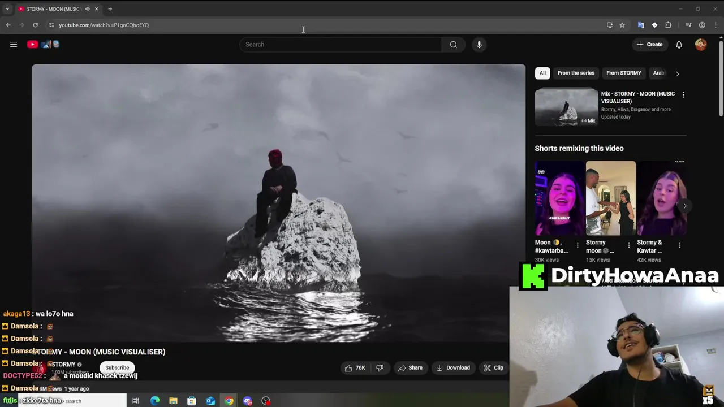The width and height of the screenshot is (724, 407).
Task: Focus the YouTube search field
Action: tap(341, 45)
